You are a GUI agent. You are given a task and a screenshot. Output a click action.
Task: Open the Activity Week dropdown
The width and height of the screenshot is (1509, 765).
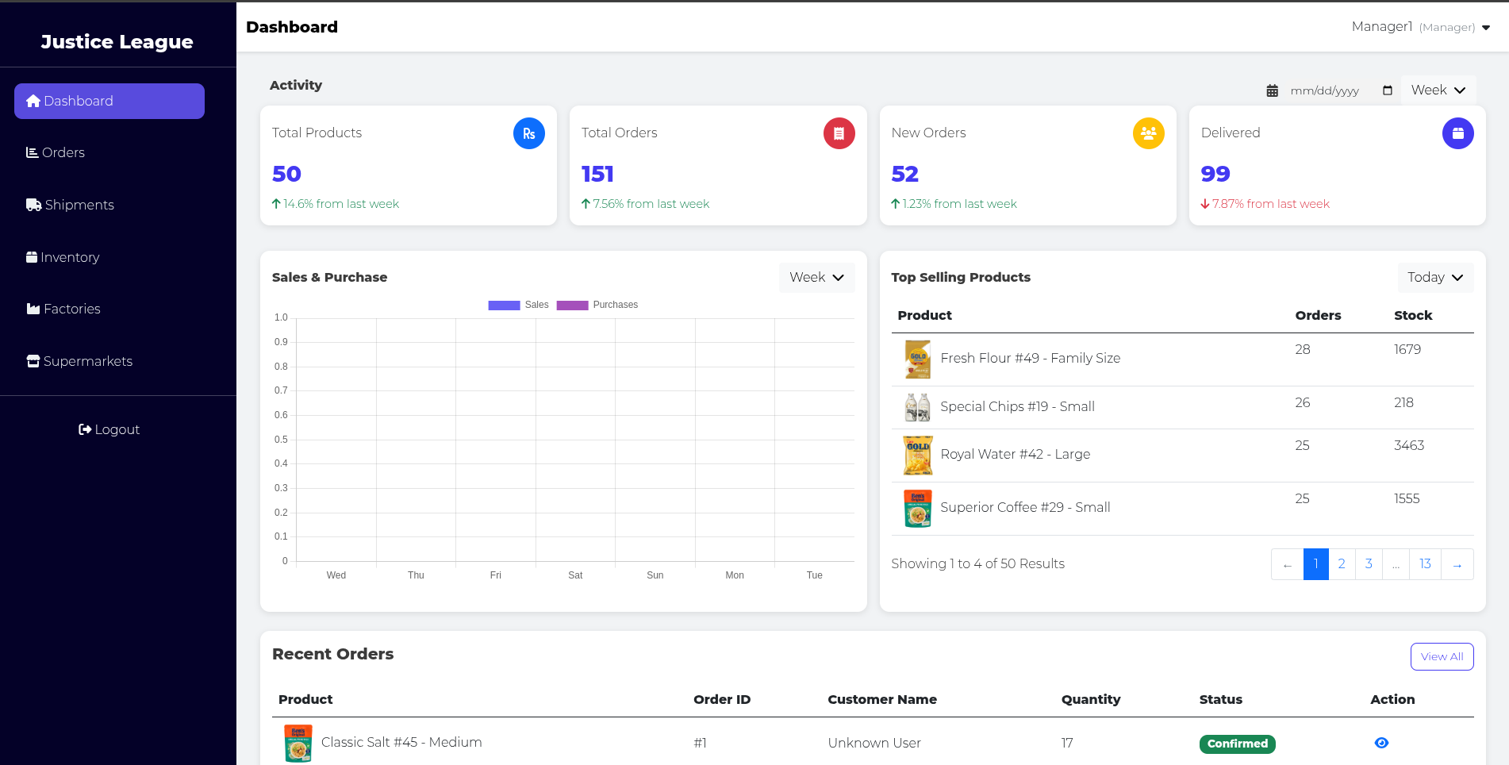pos(1438,90)
